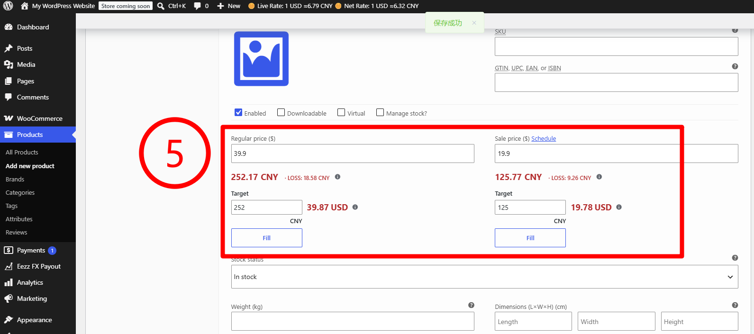Click help icon for Dimensions field
This screenshot has width=754, height=334.
click(735, 305)
